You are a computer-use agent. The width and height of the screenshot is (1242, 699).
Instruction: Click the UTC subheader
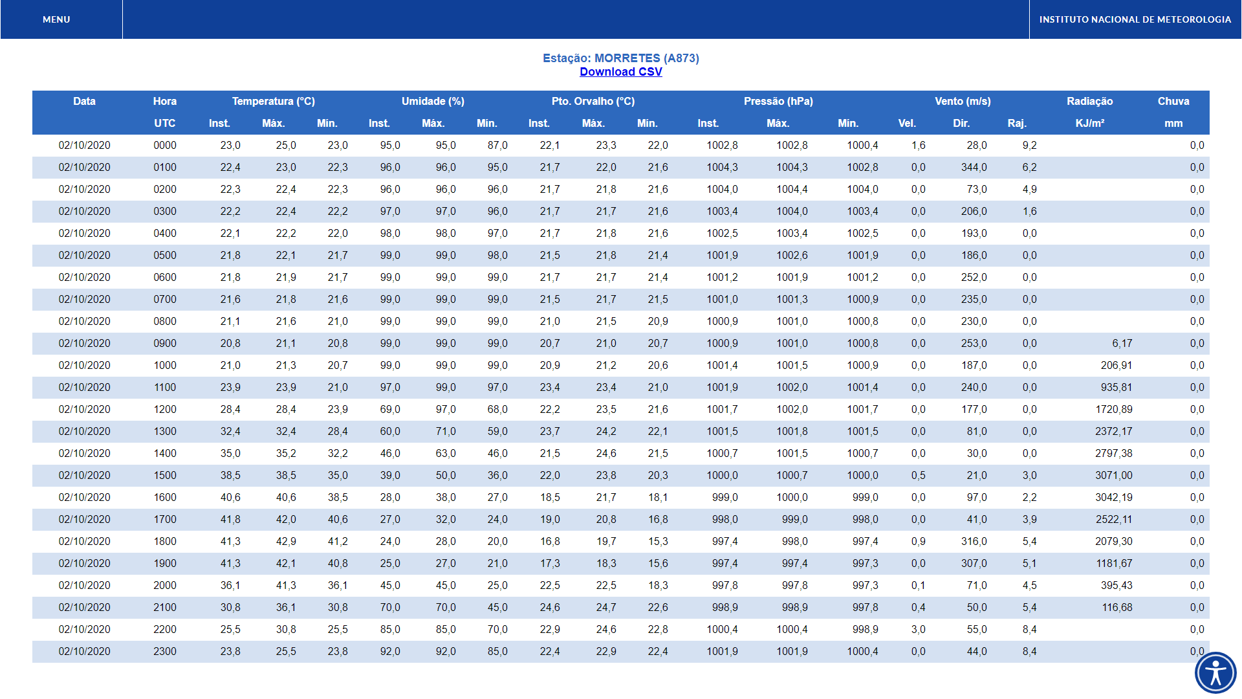pyautogui.click(x=164, y=123)
